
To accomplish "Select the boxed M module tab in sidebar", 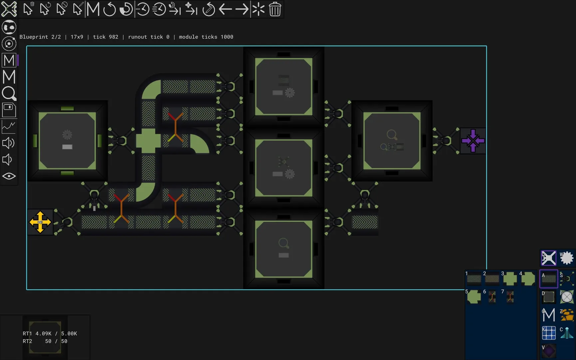I will click(x=9, y=60).
